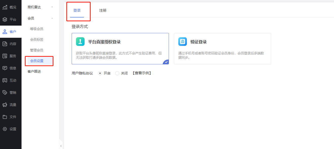Click the 互动 interaction icon

click(5, 80)
